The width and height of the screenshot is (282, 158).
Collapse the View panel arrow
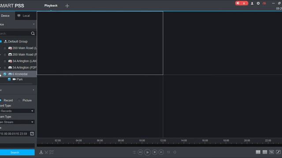tap(33, 90)
